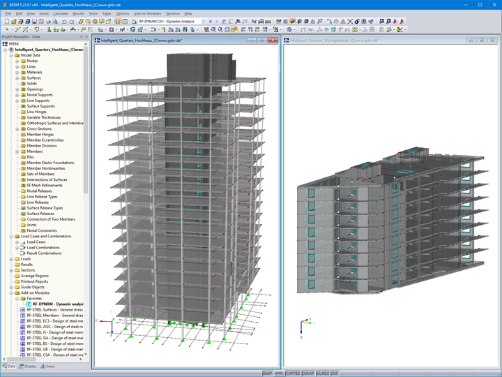Toggle GLINES in the status bar
Screen dimensions: 502x377
pos(323,374)
